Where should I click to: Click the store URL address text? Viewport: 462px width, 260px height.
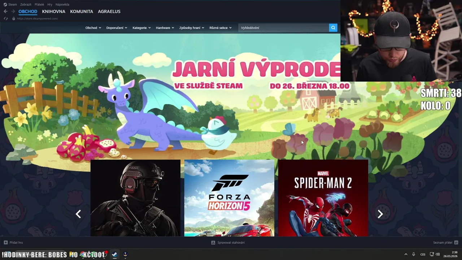pos(37,18)
